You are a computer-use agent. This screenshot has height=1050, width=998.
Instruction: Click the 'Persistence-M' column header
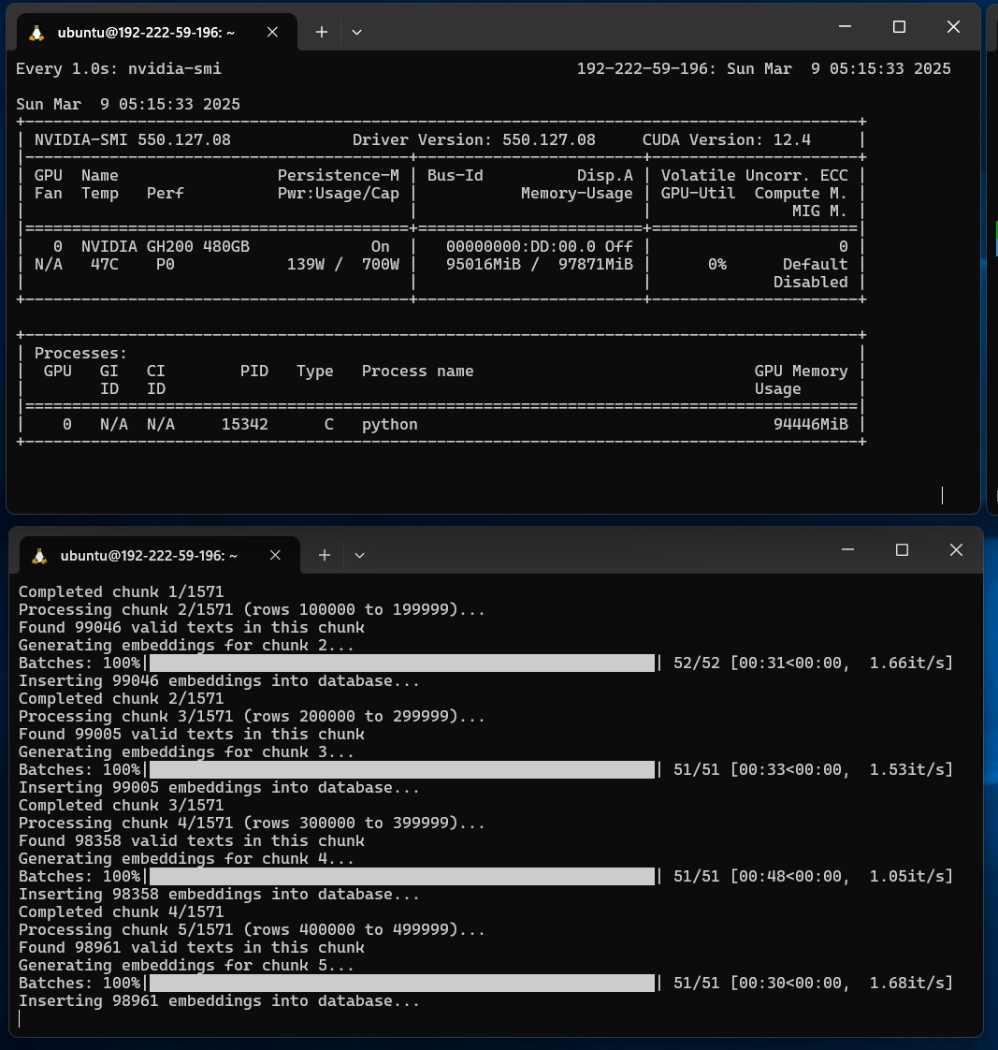click(339, 175)
